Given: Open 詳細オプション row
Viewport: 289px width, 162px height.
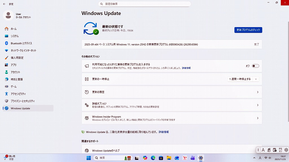Looking at the screenshot, I should (x=172, y=105).
